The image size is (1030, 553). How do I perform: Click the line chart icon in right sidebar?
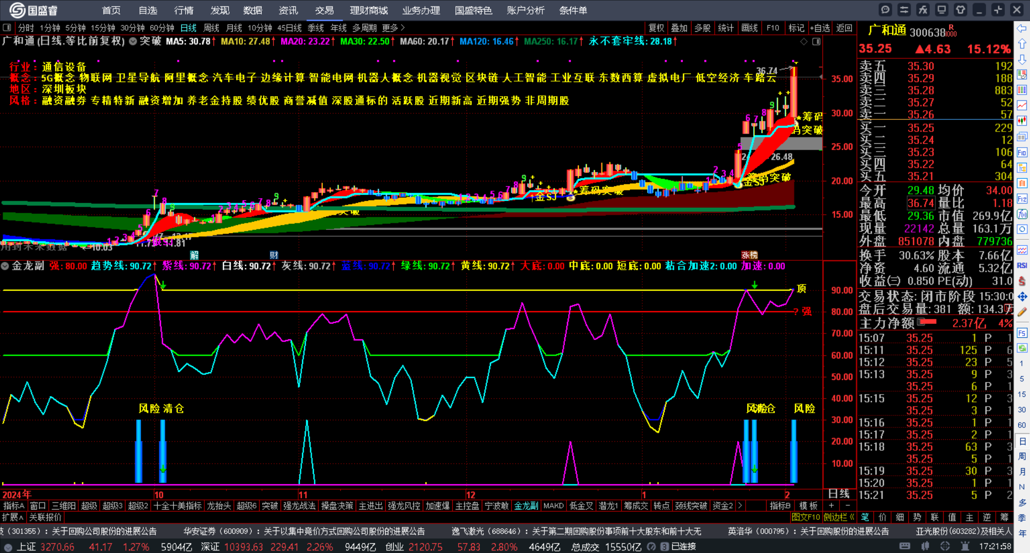[x=1022, y=105]
